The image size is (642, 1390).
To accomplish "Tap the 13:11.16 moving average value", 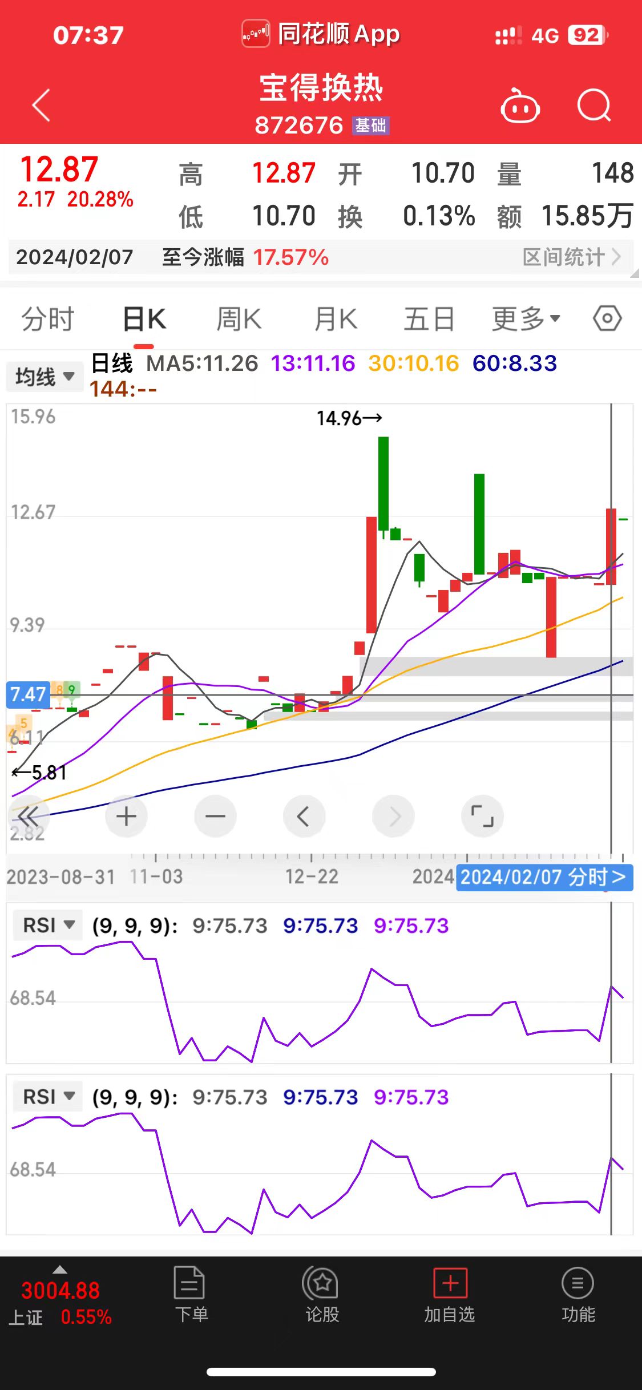I will point(313,363).
